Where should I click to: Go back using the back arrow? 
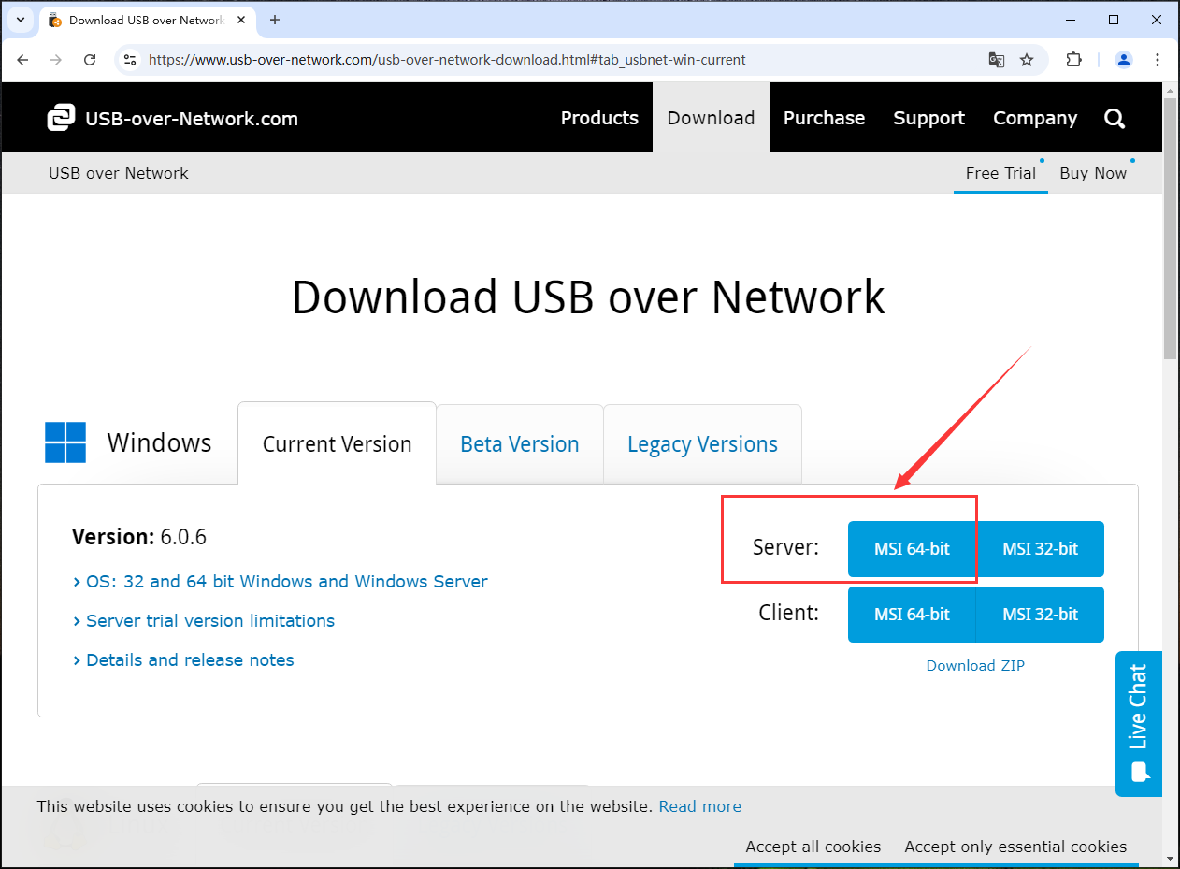22,59
